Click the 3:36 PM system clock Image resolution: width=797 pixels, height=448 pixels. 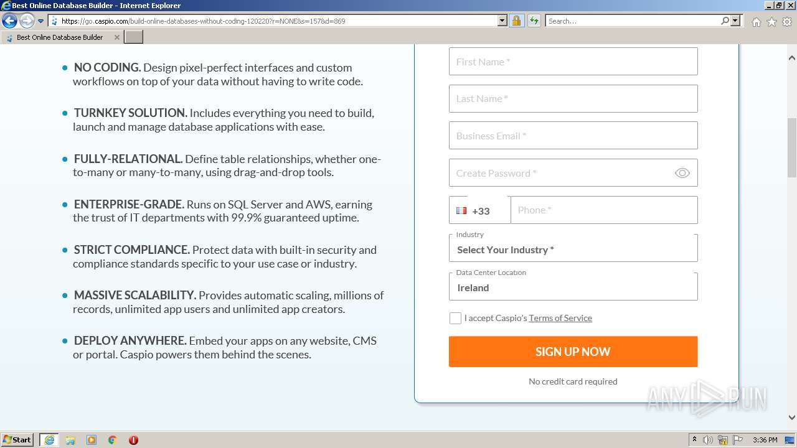click(x=765, y=440)
